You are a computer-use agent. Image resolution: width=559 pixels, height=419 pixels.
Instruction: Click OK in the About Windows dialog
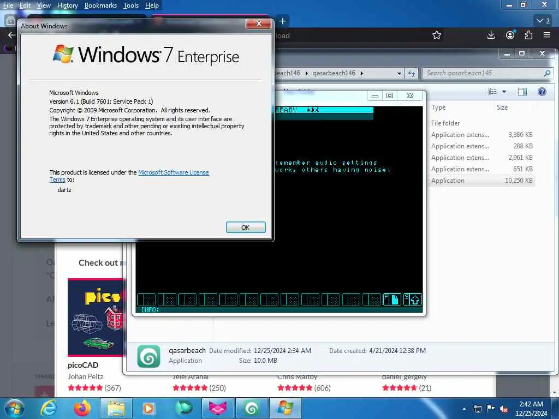246,228
